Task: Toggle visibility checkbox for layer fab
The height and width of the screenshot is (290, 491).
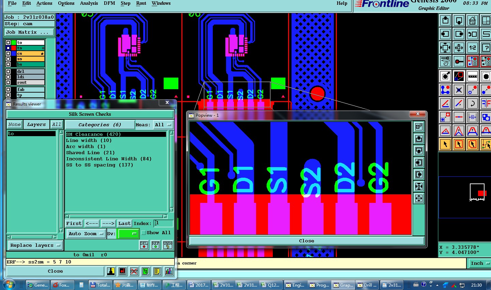Action: pos(8,90)
